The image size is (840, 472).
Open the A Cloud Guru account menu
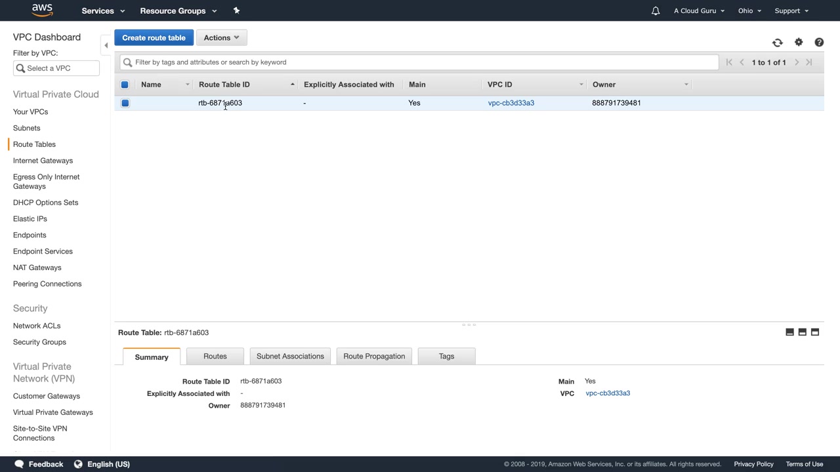tap(699, 10)
